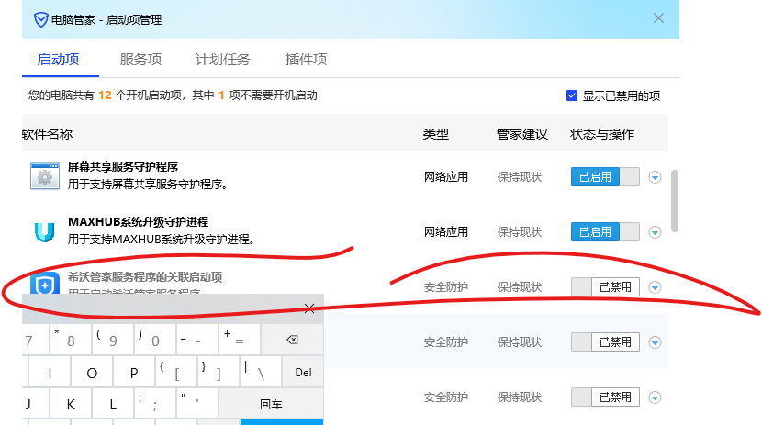Image resolution: width=762 pixels, height=425 pixels.
Task: Expand options arrow for 希沃管家服务程序的关联启动项
Action: coord(655,287)
